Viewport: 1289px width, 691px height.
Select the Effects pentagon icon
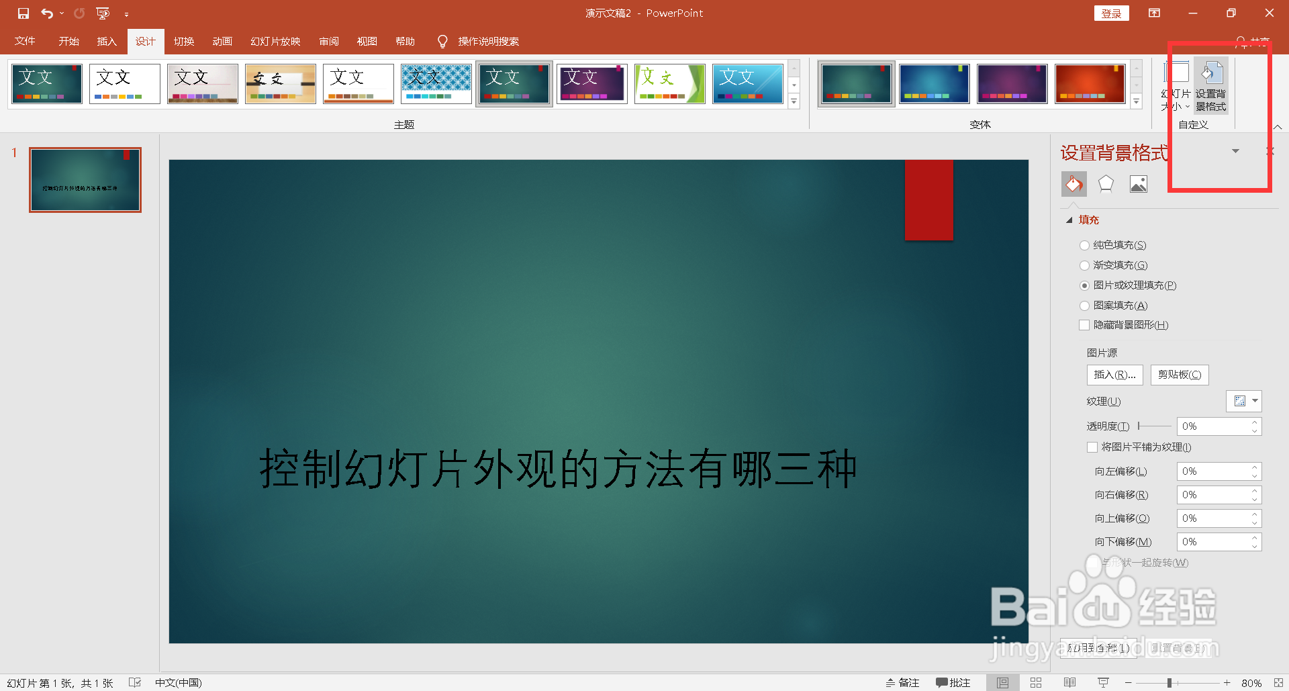coord(1106,183)
